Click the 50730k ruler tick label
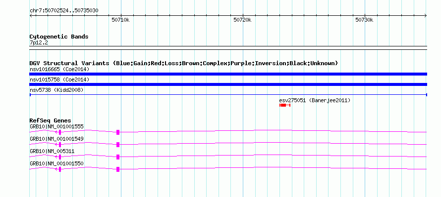The height and width of the screenshot is (197, 441). [x=364, y=20]
